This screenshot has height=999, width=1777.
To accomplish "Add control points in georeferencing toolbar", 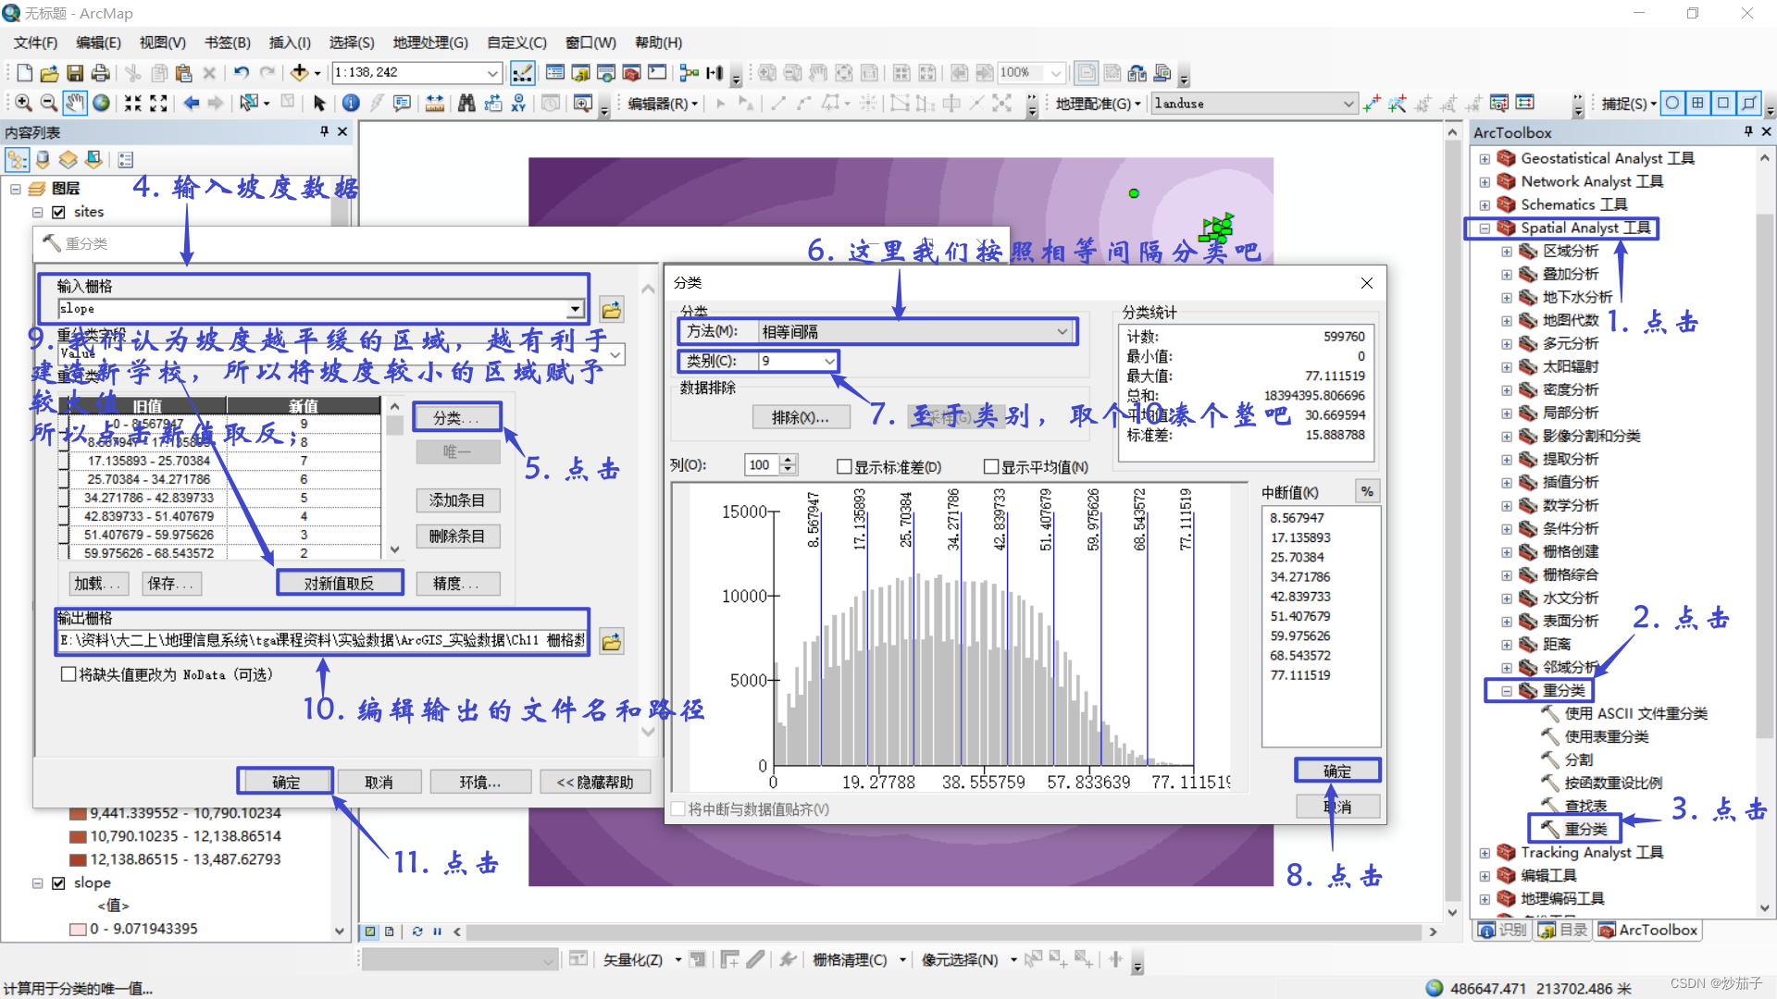I will click(x=1372, y=103).
